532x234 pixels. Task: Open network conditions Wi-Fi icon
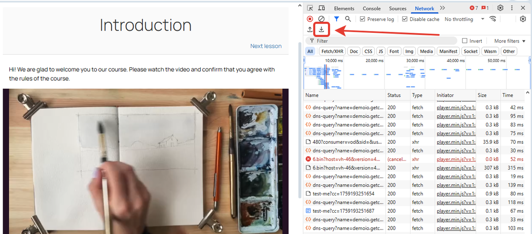[x=493, y=19]
